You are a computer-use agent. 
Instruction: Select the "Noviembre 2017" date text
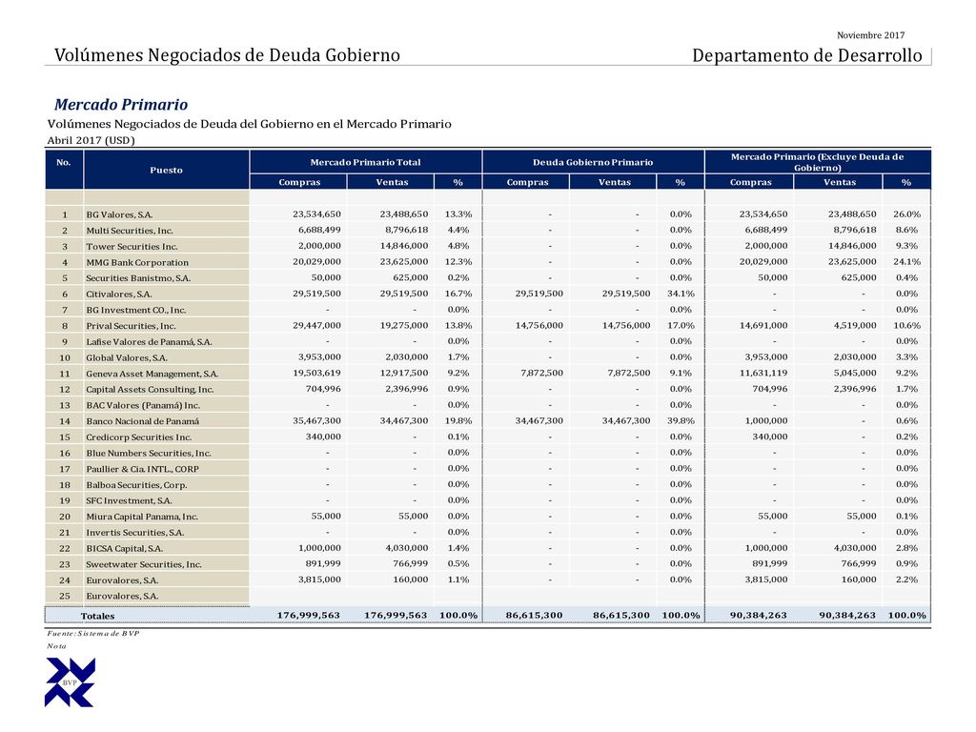(x=870, y=35)
